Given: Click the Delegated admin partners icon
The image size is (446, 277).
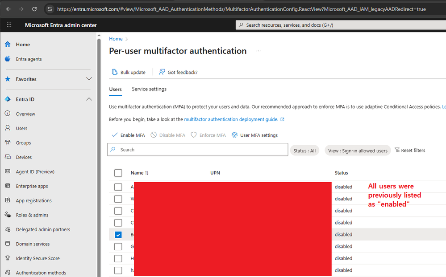Looking at the screenshot, I should (x=8, y=229).
